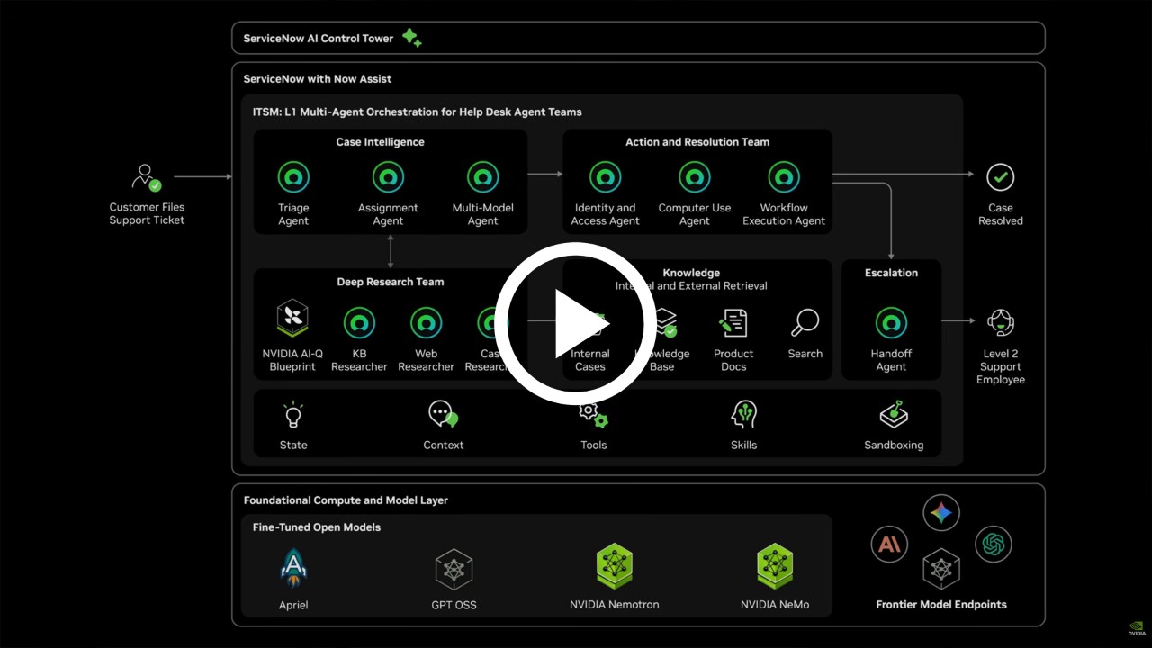The width and height of the screenshot is (1152, 648).
Task: Click the 'Action and Resolution Team' heading
Action: (697, 142)
